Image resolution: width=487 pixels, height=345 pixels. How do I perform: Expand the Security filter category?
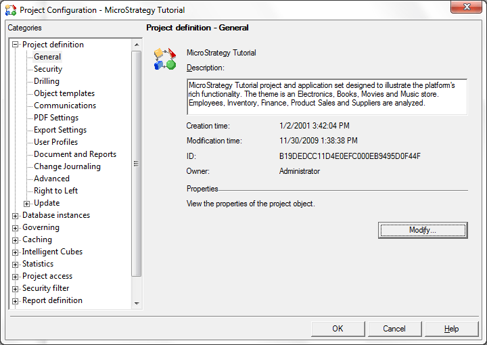pyautogui.click(x=15, y=289)
